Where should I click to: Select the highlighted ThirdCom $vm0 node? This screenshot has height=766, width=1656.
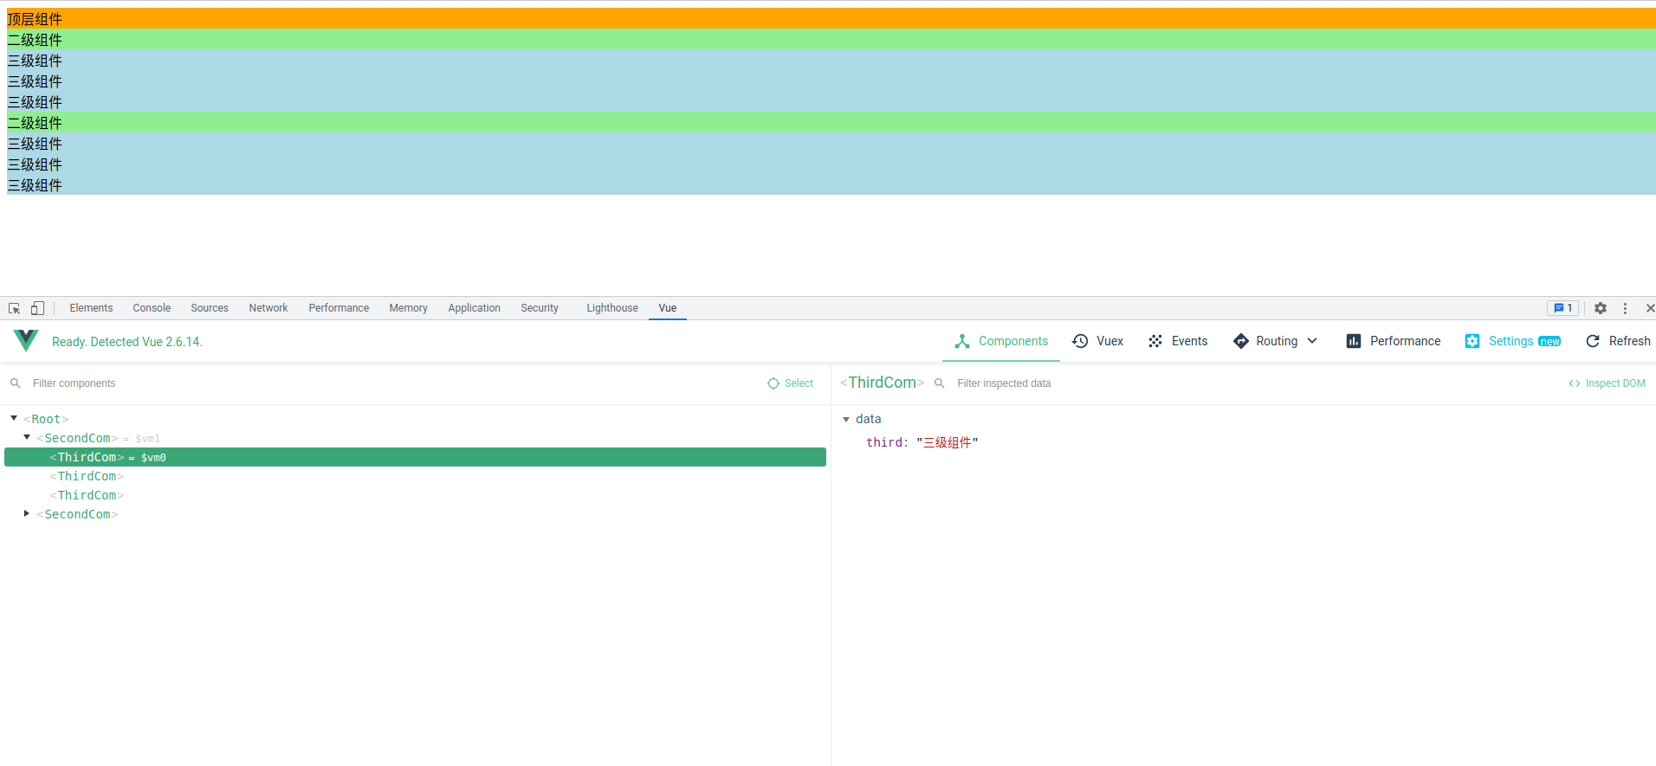[416, 457]
